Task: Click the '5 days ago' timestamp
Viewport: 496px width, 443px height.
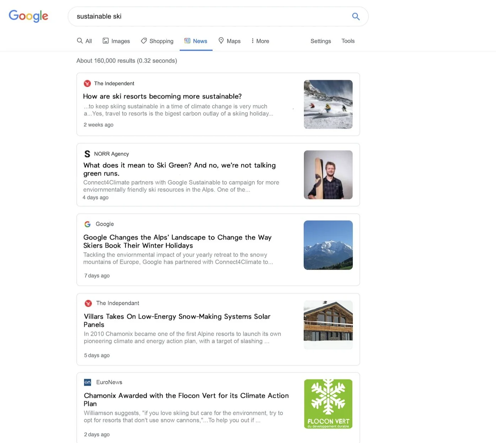Action: pyautogui.click(x=97, y=355)
